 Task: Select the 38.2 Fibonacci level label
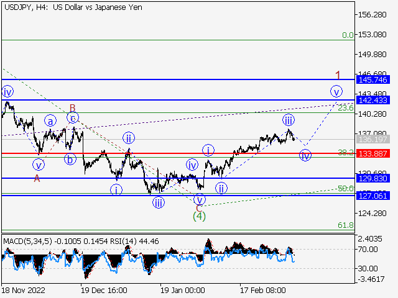coord(346,153)
